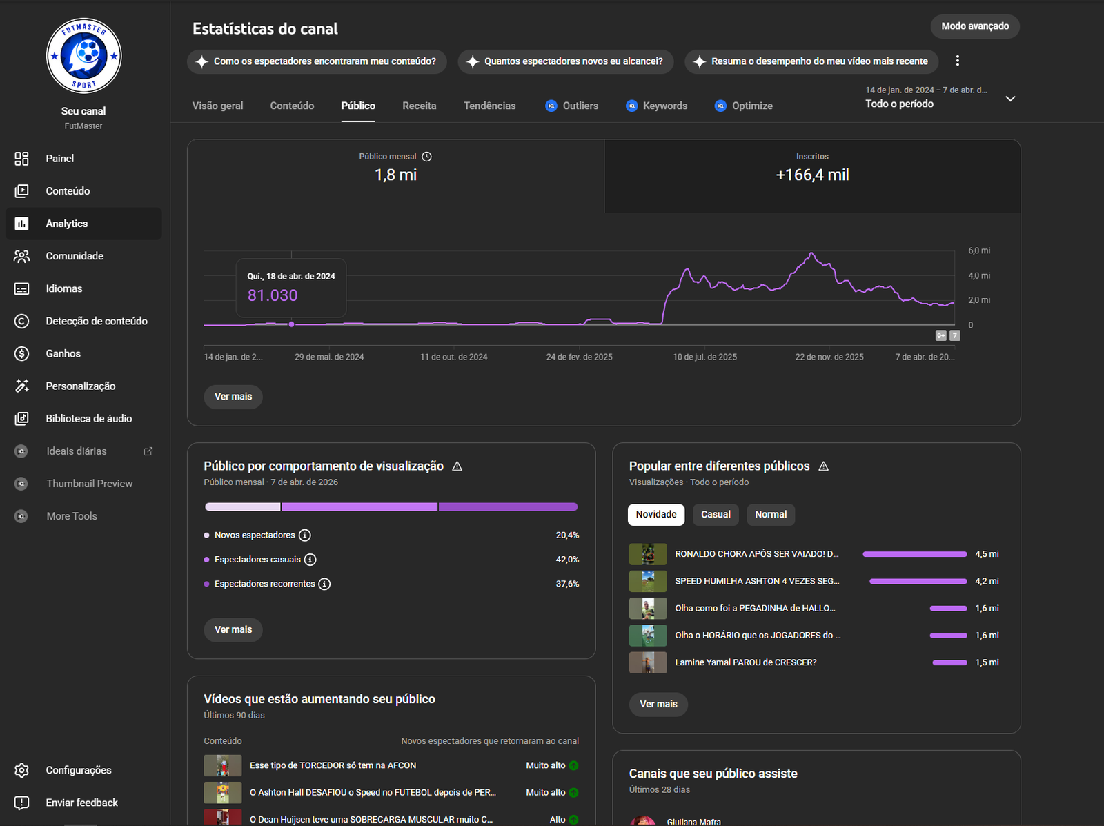
Task: Click the Ganhos dollar icon
Action: (x=21, y=354)
